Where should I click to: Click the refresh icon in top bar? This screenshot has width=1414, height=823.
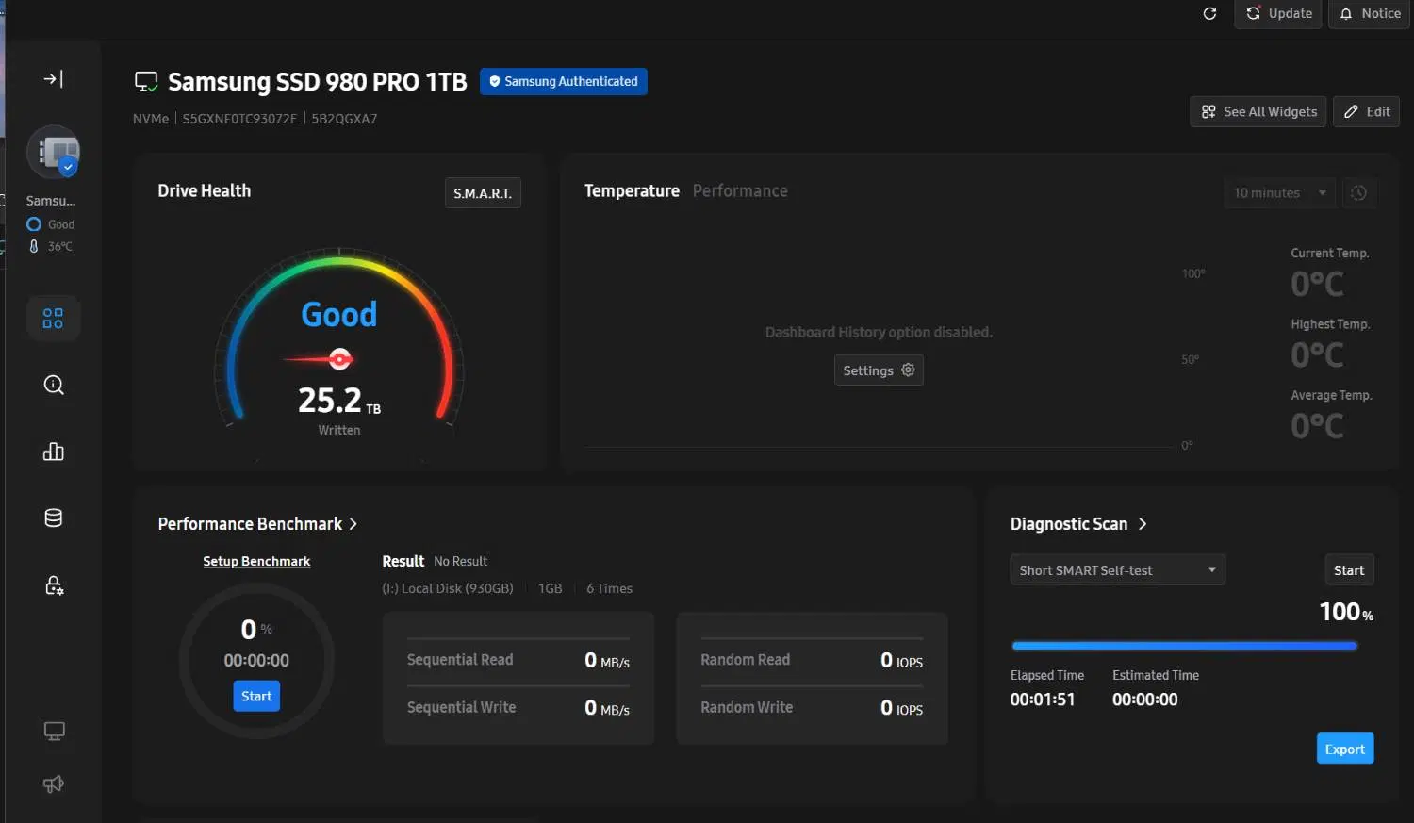click(1210, 13)
